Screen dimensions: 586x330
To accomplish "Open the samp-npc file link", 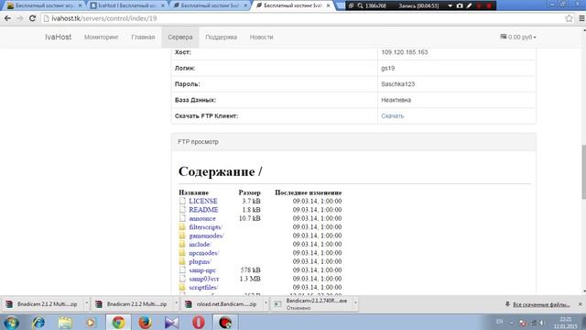I will coord(202,269).
